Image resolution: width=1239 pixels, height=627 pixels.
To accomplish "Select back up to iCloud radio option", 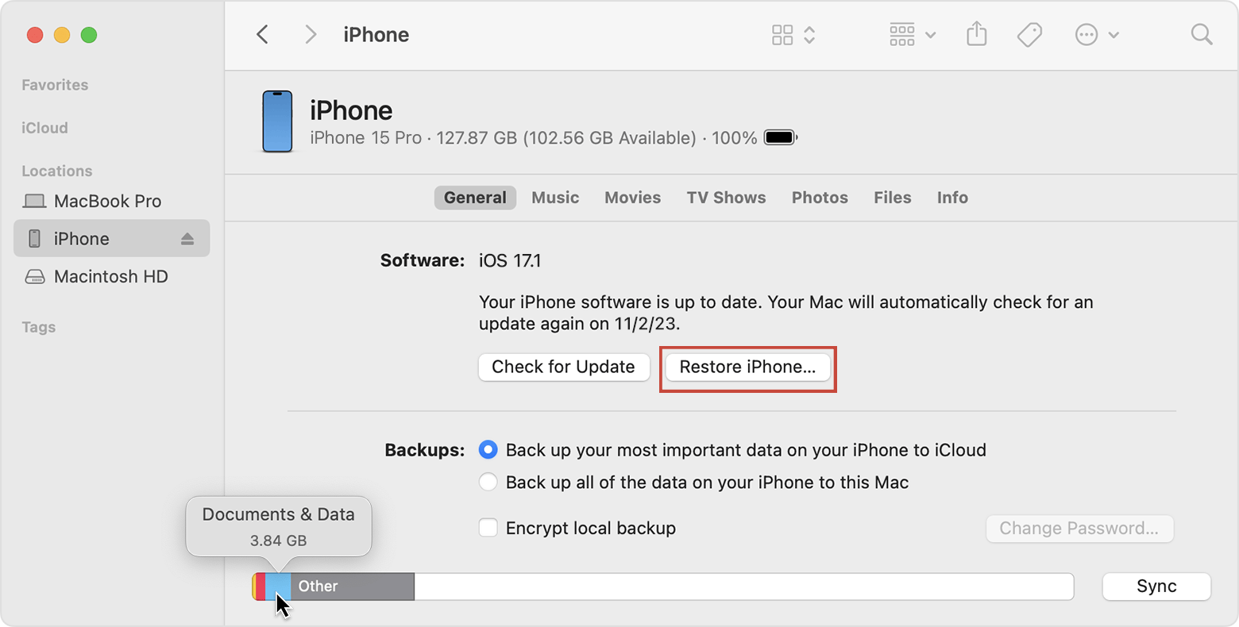I will pos(488,450).
